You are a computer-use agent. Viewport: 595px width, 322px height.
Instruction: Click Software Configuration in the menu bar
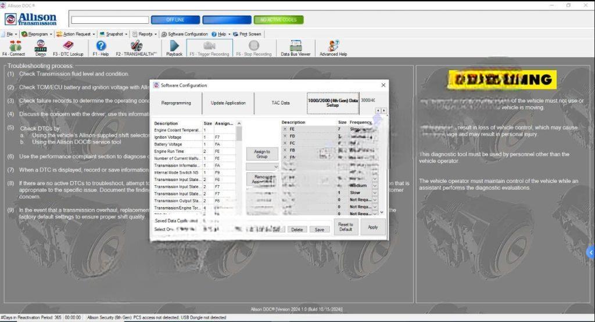(x=185, y=34)
